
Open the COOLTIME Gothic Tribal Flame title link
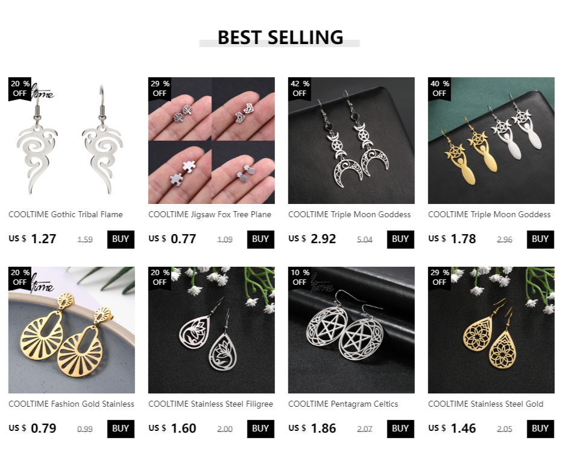66,214
